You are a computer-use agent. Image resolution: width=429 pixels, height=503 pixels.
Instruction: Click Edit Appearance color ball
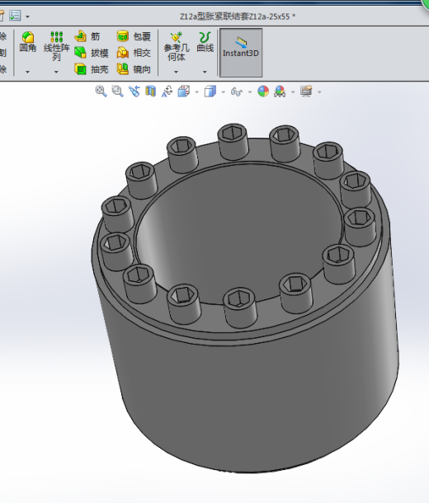[x=263, y=92]
